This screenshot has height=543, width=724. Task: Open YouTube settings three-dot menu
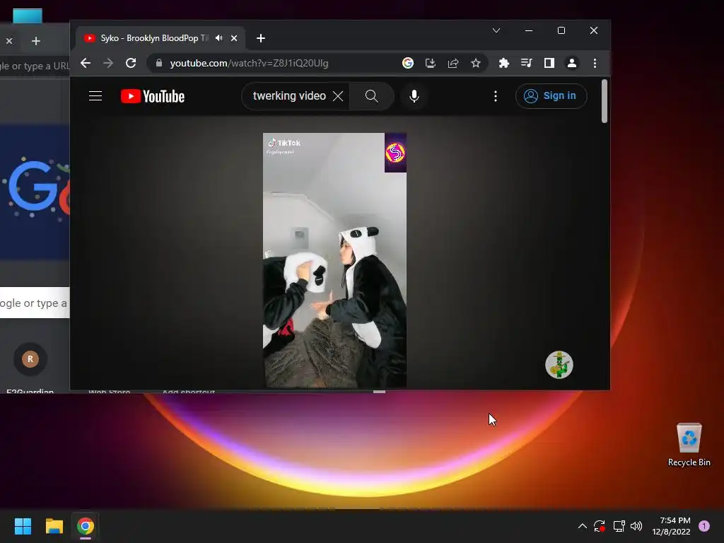pyautogui.click(x=496, y=96)
